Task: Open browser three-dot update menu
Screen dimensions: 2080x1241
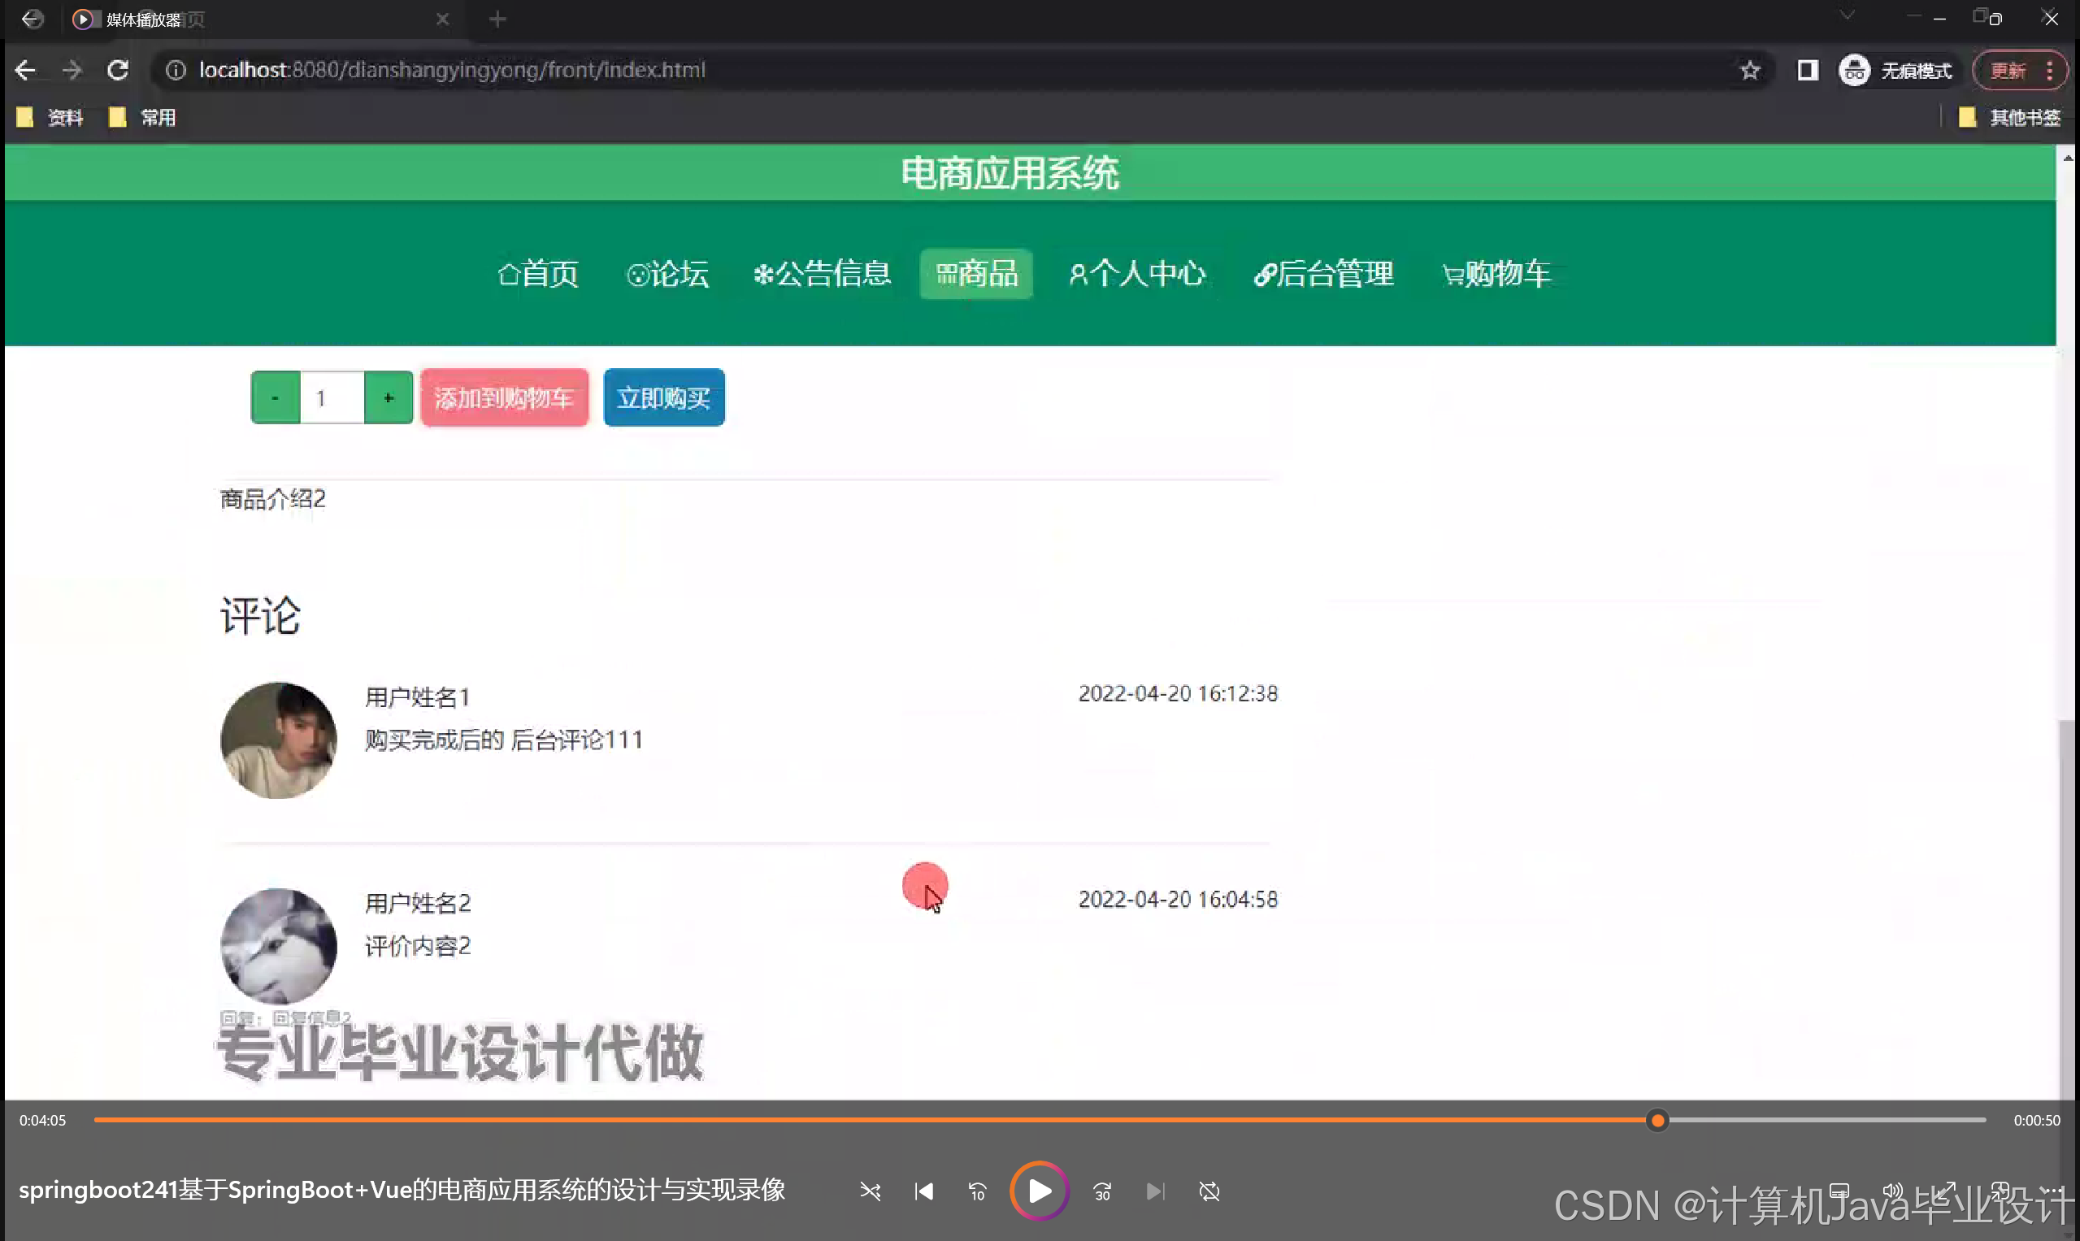Action: click(x=2049, y=70)
